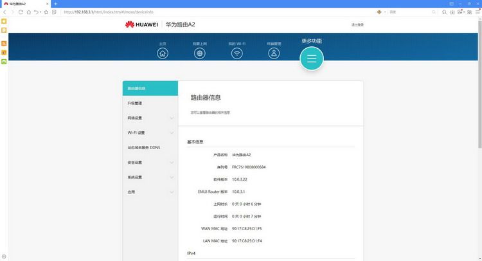This screenshot has width=482, height=261.
Task: Click the reader icon beside bookmark star
Action: (x=54, y=12)
